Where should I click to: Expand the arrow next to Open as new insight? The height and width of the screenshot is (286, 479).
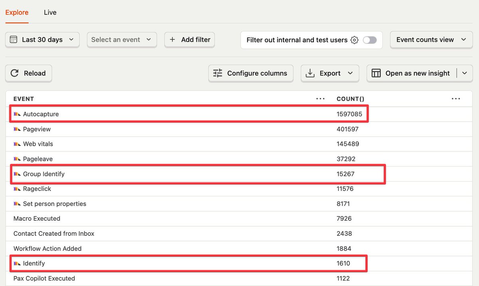464,73
